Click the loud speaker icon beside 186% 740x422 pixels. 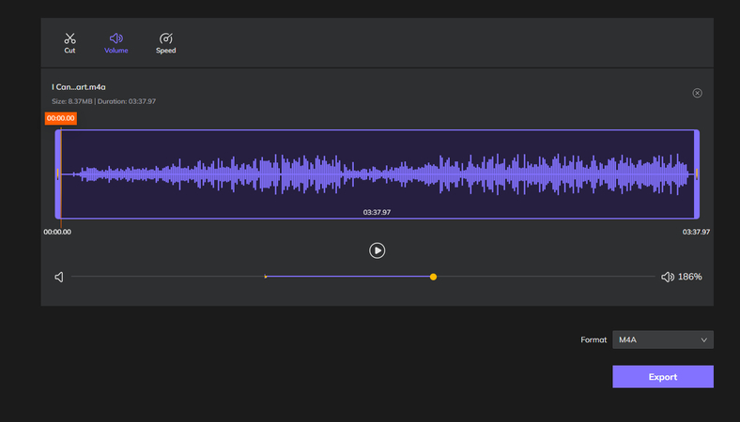pyautogui.click(x=667, y=277)
